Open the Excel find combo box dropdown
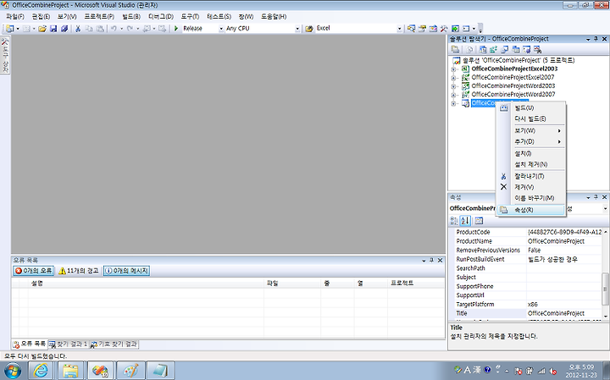Viewport: 610px width, 380px height. click(x=399, y=29)
